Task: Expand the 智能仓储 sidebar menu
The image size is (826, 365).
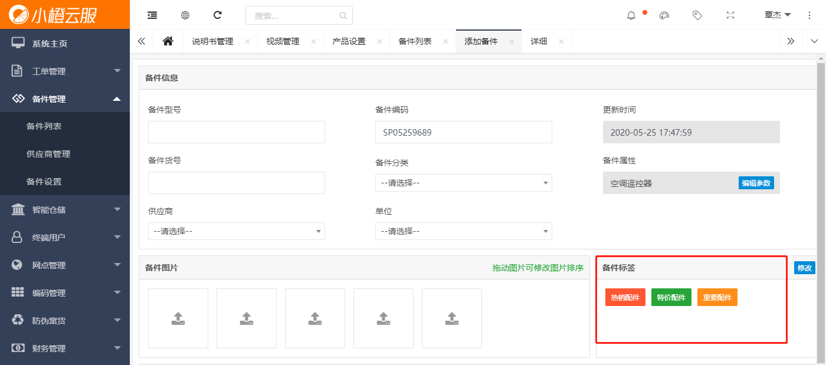Action: click(x=65, y=209)
